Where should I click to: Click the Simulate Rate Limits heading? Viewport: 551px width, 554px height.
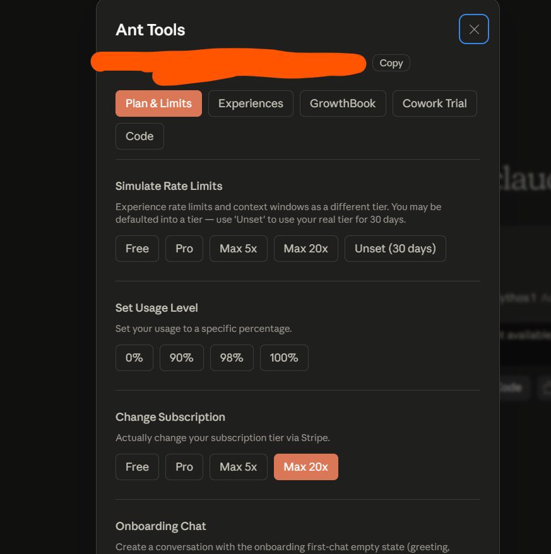(169, 186)
